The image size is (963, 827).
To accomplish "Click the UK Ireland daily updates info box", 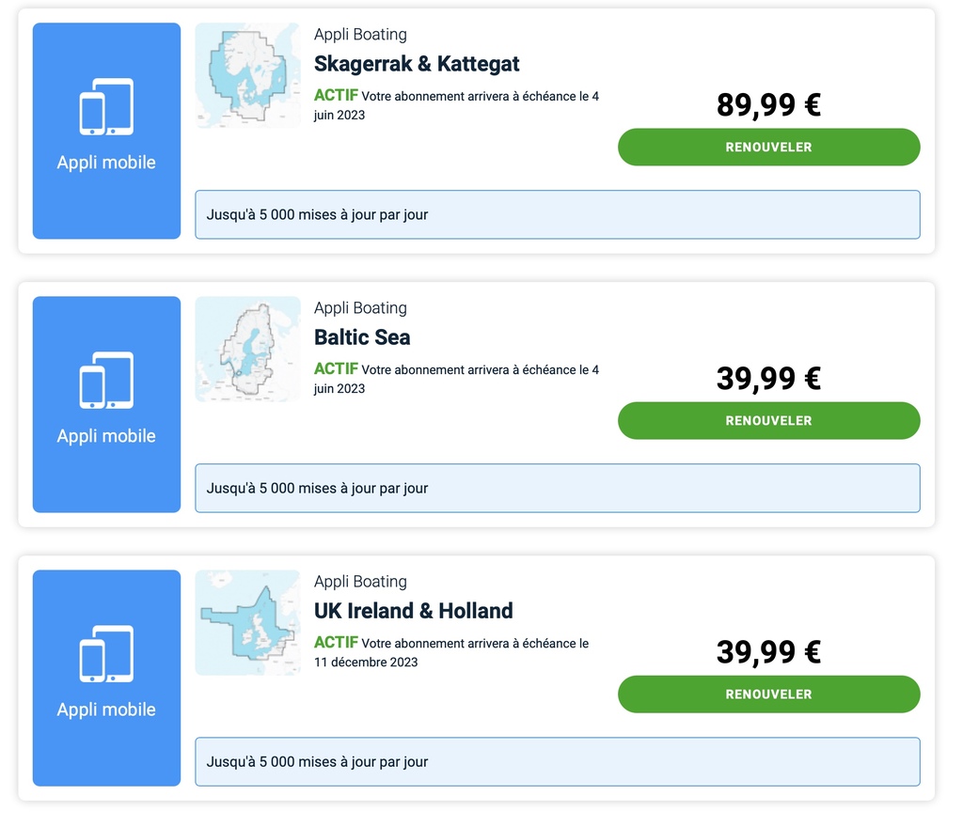I will tap(558, 762).
